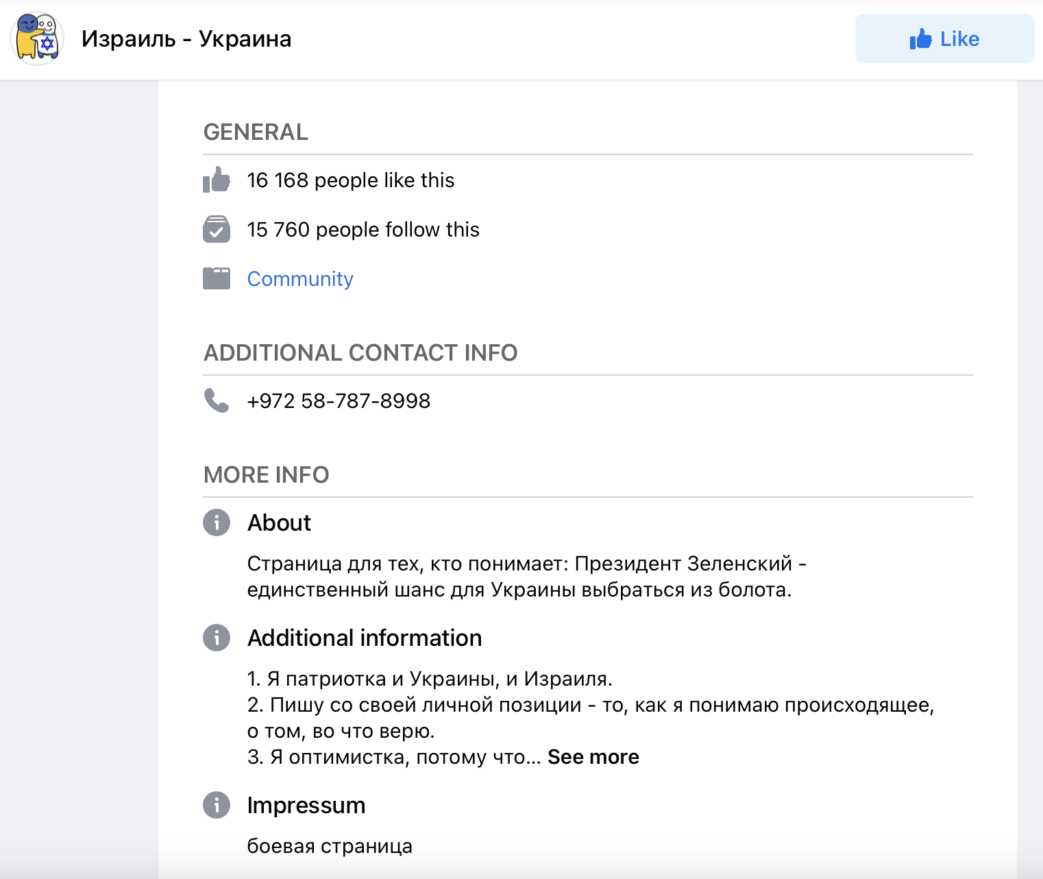Click the page profile picture avatar

pyautogui.click(x=38, y=39)
